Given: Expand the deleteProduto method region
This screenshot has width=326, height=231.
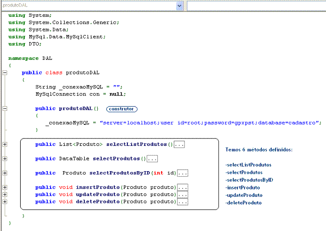Looking at the screenshot, I should point(5,202).
